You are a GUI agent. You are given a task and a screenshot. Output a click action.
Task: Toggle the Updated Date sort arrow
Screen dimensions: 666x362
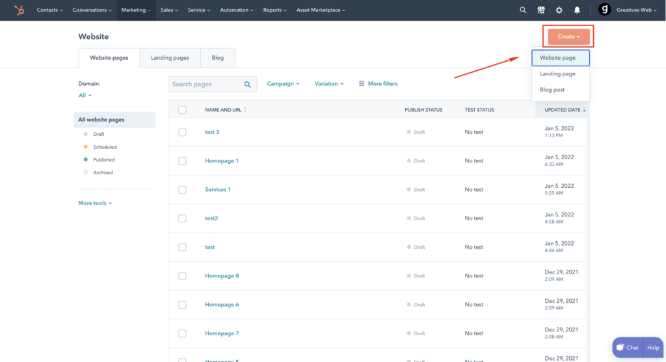[x=585, y=110]
